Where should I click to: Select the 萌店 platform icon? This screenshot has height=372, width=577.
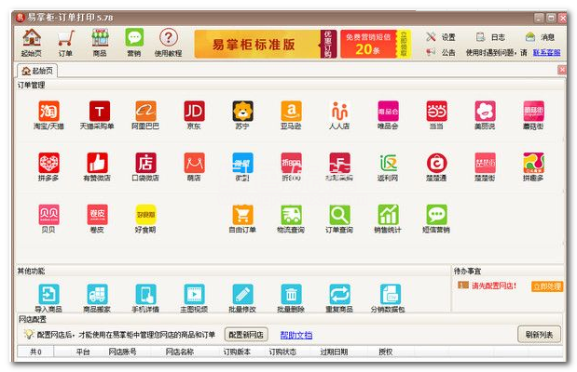tap(194, 163)
